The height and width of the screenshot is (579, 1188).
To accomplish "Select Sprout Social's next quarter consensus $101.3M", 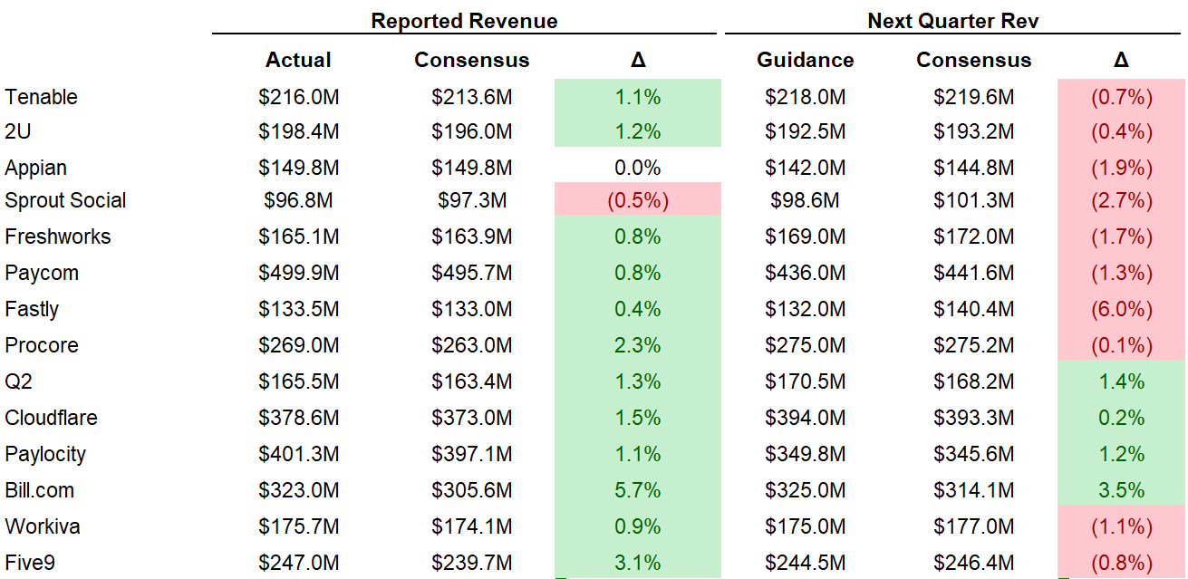I will (974, 200).
